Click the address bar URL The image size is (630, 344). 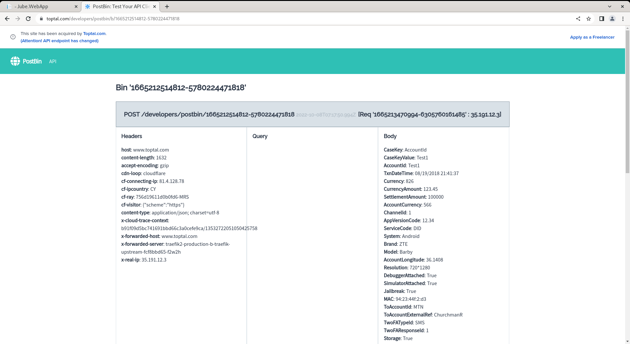pyautogui.click(x=113, y=19)
